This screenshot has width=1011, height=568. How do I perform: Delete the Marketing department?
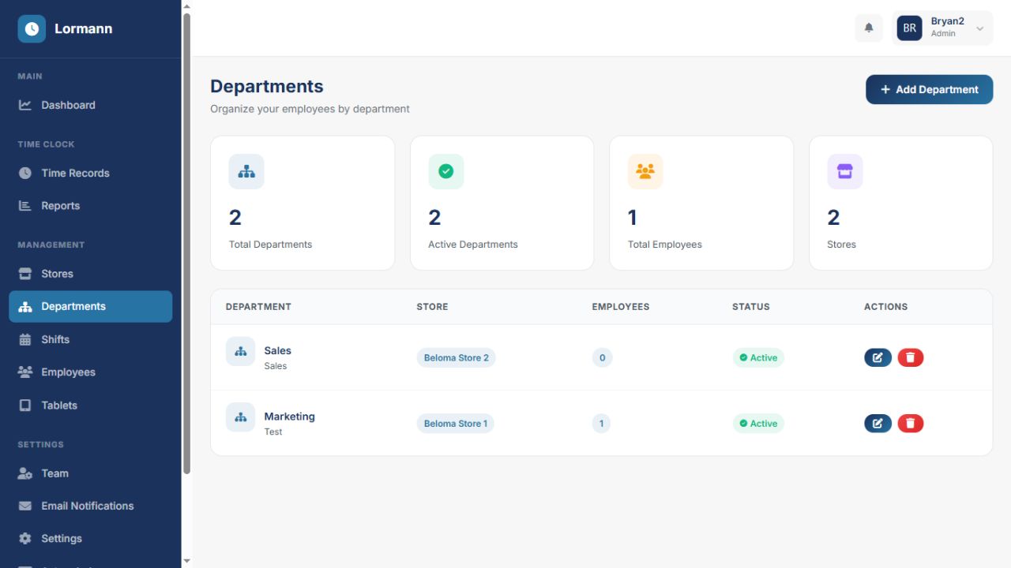pos(910,424)
